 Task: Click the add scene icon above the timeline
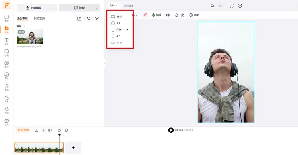[x=36, y=130]
